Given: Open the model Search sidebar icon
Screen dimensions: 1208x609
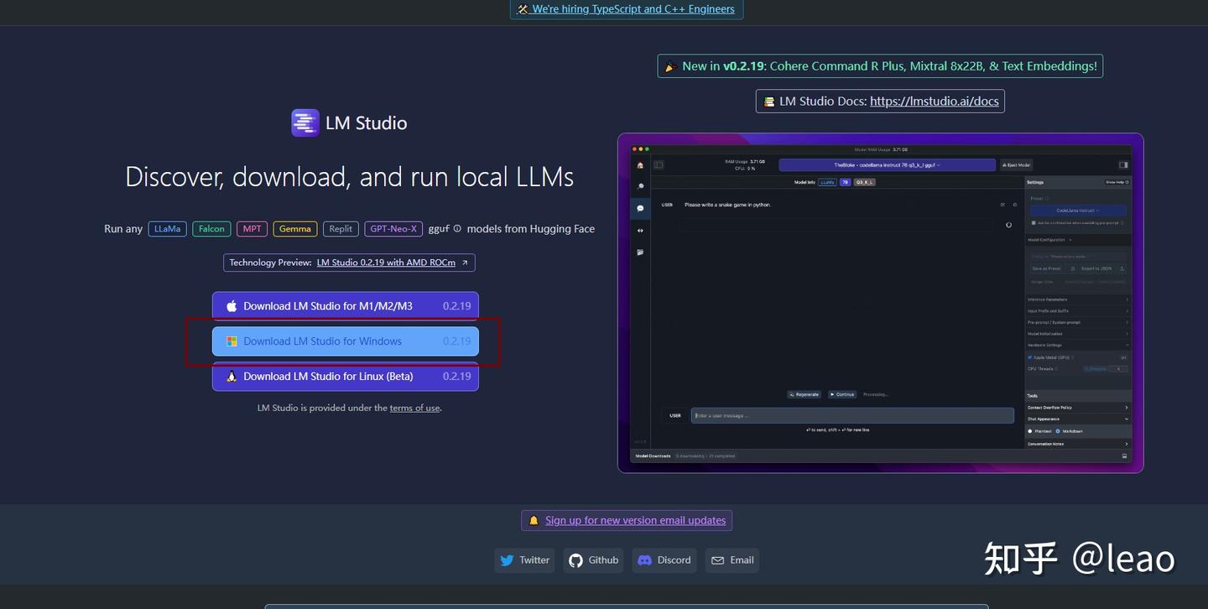Looking at the screenshot, I should [640, 185].
